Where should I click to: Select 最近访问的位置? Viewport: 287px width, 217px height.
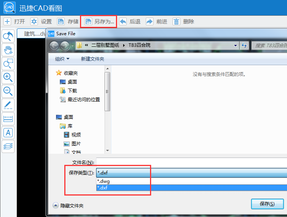[x=84, y=99]
